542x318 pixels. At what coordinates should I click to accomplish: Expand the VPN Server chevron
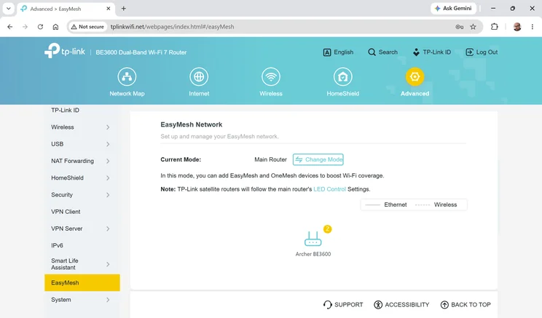click(108, 228)
